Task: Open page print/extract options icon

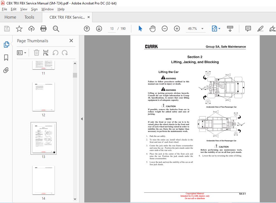Action: click(x=46, y=53)
